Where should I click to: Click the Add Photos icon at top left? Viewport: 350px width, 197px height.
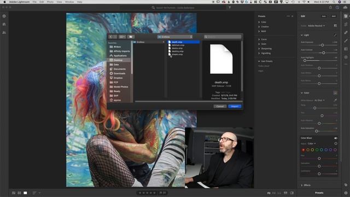click(x=4, y=16)
